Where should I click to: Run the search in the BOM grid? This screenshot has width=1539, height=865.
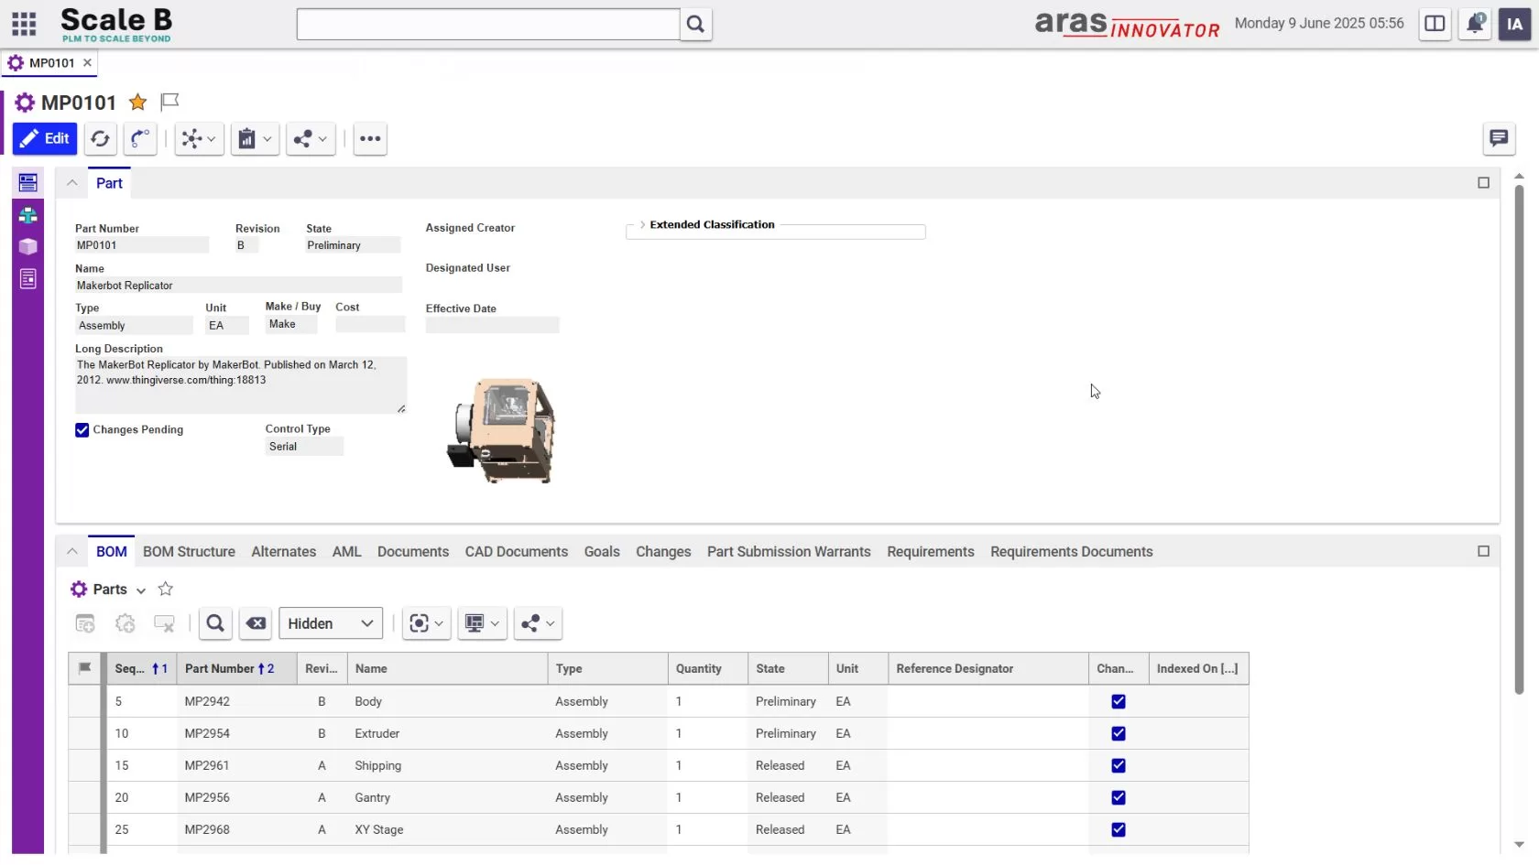(214, 623)
